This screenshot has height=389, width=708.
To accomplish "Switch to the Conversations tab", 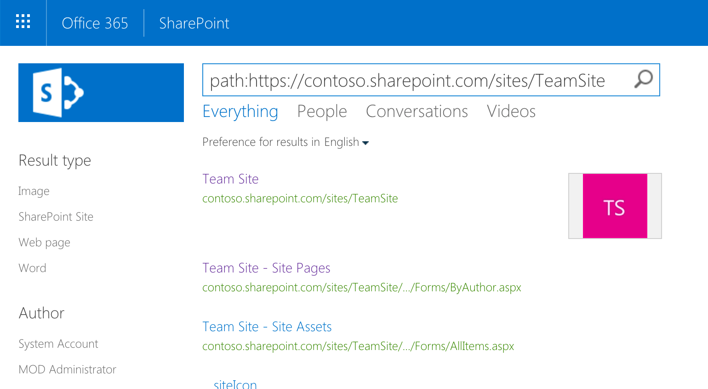I will click(x=417, y=111).
